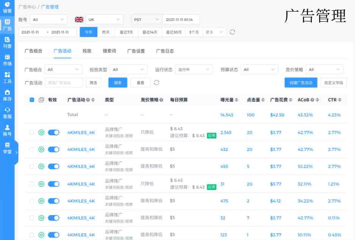Screen dimensions: 355x240
Task: Click the green 应用 button in first row
Action: pos(211,136)
